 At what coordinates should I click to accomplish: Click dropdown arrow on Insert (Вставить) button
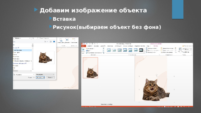click(44, 78)
